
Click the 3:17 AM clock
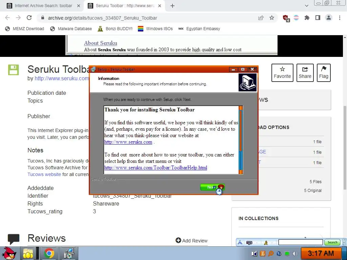coord(321,253)
